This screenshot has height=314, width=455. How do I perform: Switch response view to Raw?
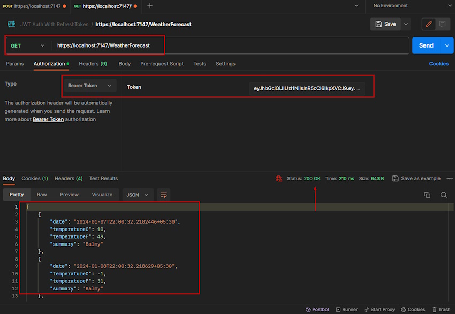pos(42,195)
